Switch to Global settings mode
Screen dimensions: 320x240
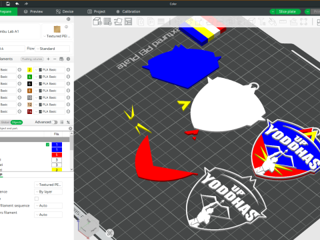[x=5, y=122]
